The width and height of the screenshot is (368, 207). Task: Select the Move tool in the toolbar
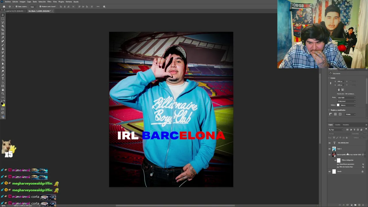point(3,15)
